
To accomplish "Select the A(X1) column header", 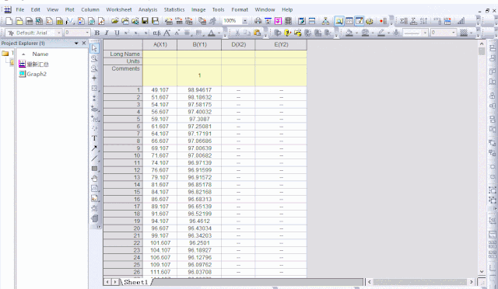I will [x=160, y=45].
